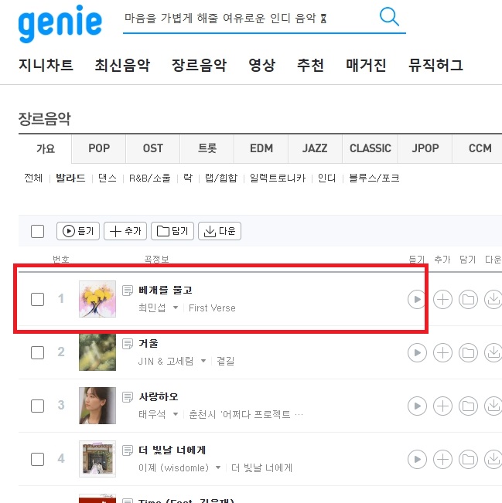502x503 pixels.
Task: Open album thumbnail of 사랑하오
Action: [97, 406]
